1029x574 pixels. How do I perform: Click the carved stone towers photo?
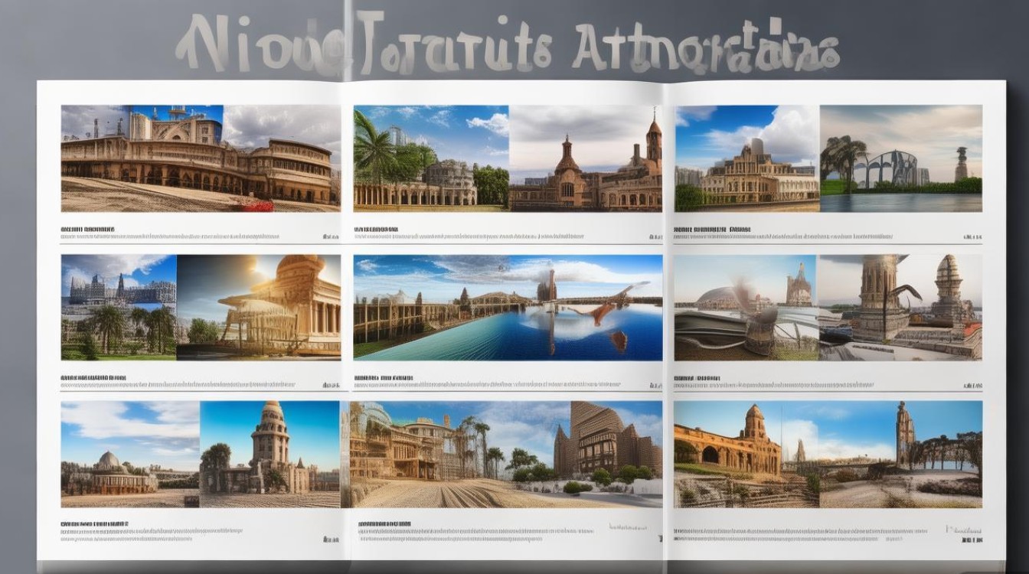point(900,307)
